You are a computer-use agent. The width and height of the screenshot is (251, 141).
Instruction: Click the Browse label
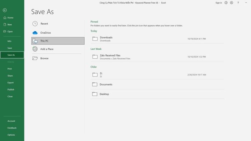pos(44,58)
